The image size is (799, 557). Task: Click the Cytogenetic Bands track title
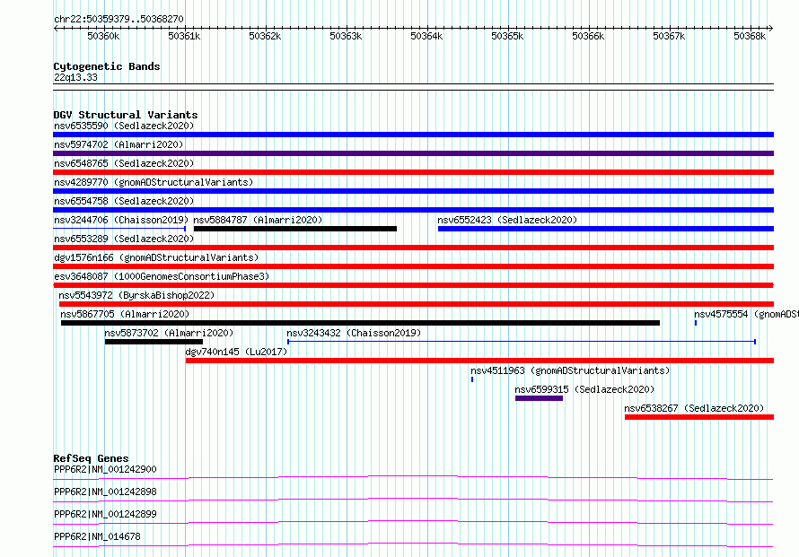[x=107, y=66]
